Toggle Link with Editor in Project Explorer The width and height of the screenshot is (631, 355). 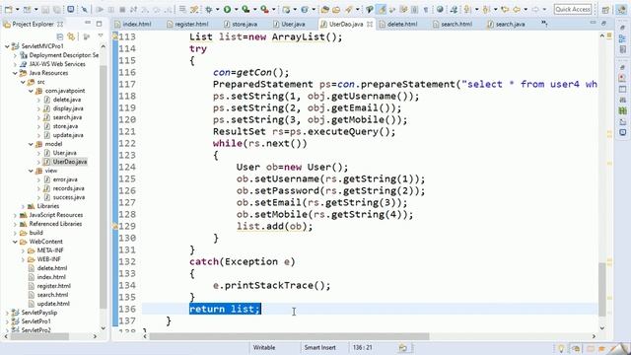point(72,36)
